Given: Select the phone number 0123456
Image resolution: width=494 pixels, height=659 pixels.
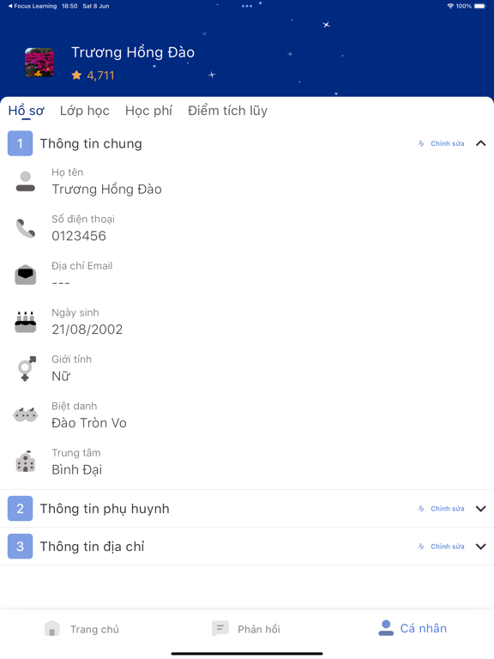Looking at the screenshot, I should click(79, 236).
